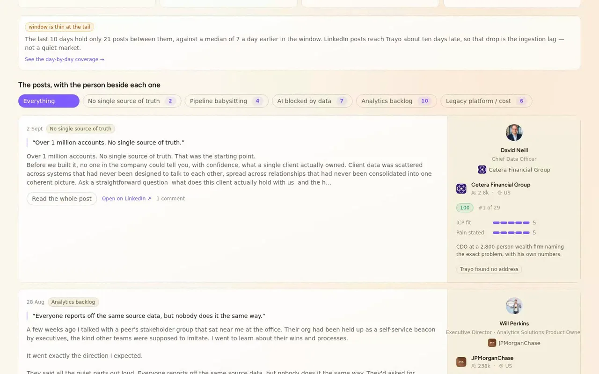The height and width of the screenshot is (374, 599).
Task: Click the window is thin at the tail badge
Action: (59, 27)
